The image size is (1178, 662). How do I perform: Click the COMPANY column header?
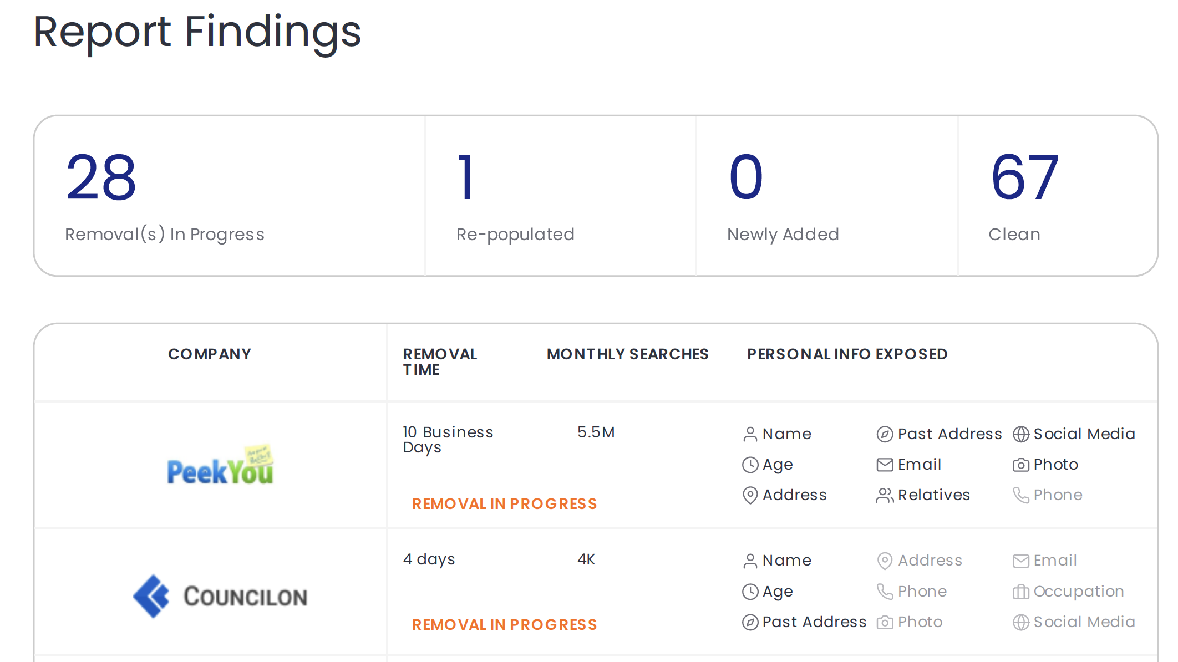pyautogui.click(x=210, y=354)
